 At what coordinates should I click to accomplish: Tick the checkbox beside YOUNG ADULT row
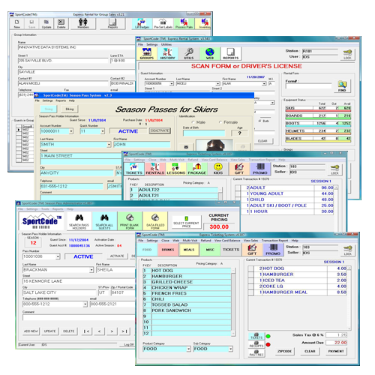238,193
